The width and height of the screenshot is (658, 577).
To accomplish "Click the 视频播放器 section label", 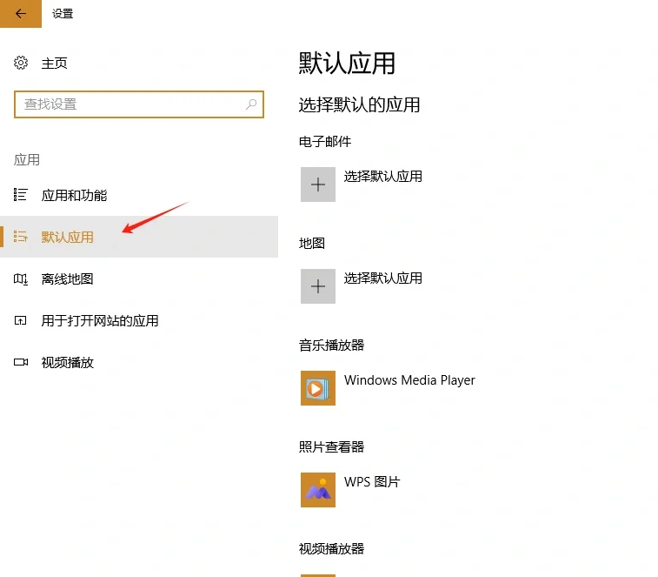I will 331,548.
